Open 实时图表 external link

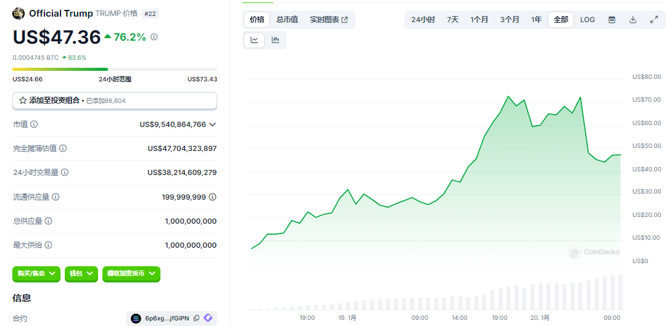coord(329,20)
